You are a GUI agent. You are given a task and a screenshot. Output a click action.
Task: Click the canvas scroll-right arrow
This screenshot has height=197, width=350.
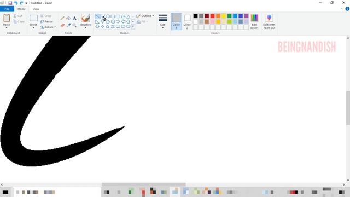(x=344, y=184)
